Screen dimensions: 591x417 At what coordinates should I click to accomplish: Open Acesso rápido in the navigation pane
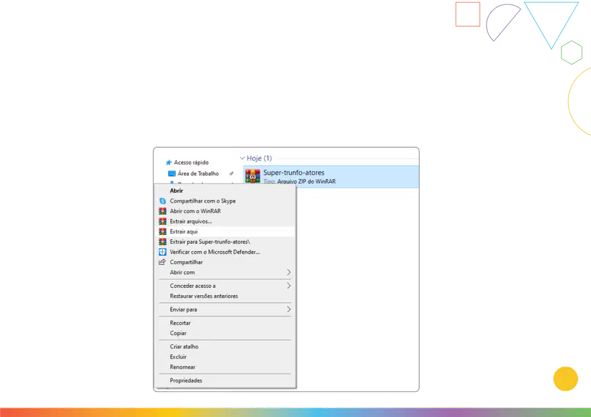click(191, 163)
